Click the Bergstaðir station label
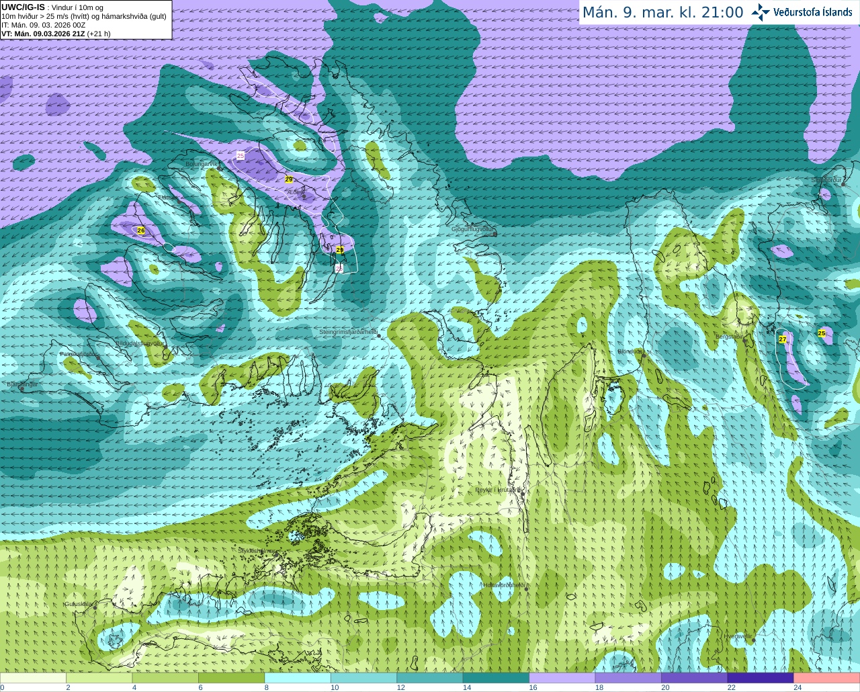Image resolution: width=860 pixels, height=692 pixels. (x=729, y=337)
